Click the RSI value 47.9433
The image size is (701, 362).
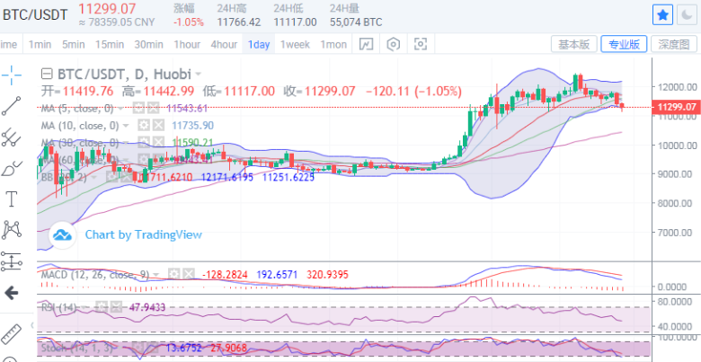pyautogui.click(x=147, y=307)
